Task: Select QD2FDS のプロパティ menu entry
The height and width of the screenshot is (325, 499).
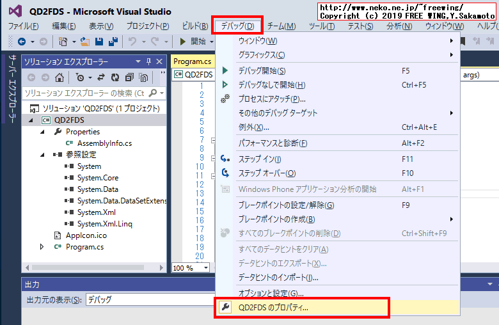Action: pyautogui.click(x=273, y=308)
